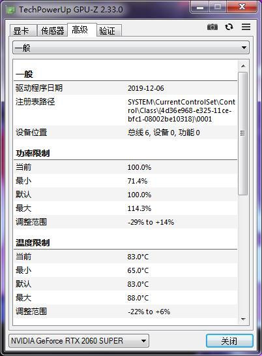
Task: Click the 温度限制 section header
Action: pos(33,243)
